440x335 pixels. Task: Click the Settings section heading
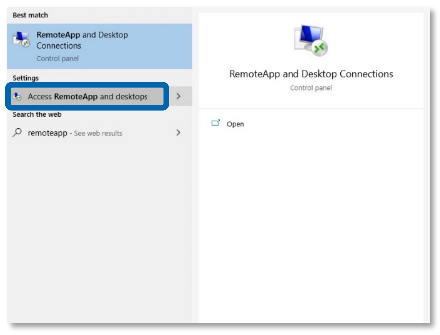pos(26,78)
